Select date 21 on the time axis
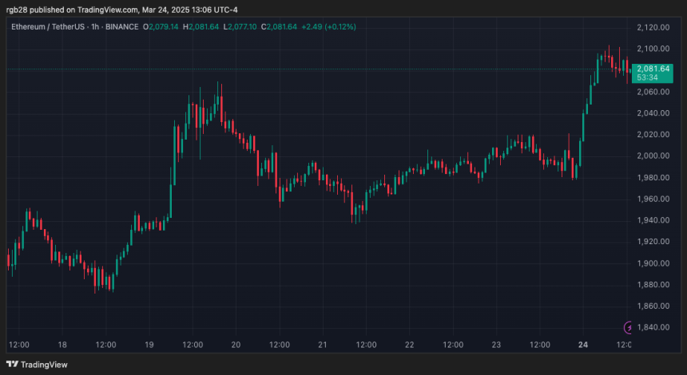Image resolution: width=687 pixels, height=375 pixels. [322, 345]
